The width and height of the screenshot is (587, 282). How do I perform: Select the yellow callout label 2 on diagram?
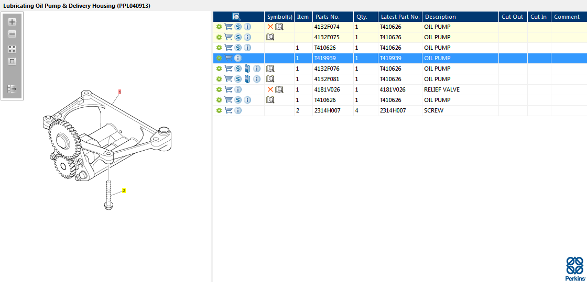pos(124,191)
